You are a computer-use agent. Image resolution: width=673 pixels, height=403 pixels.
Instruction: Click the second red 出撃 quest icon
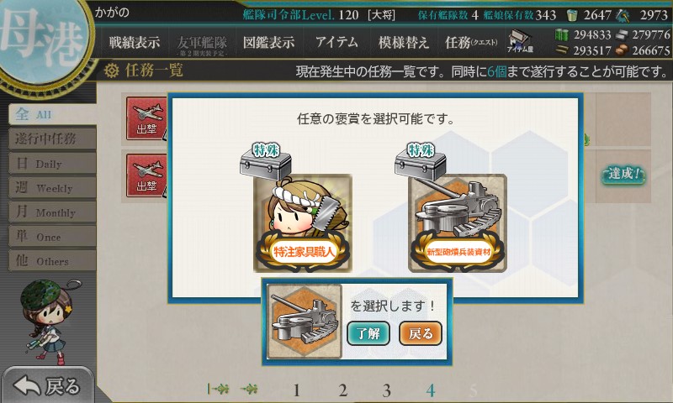pos(146,175)
